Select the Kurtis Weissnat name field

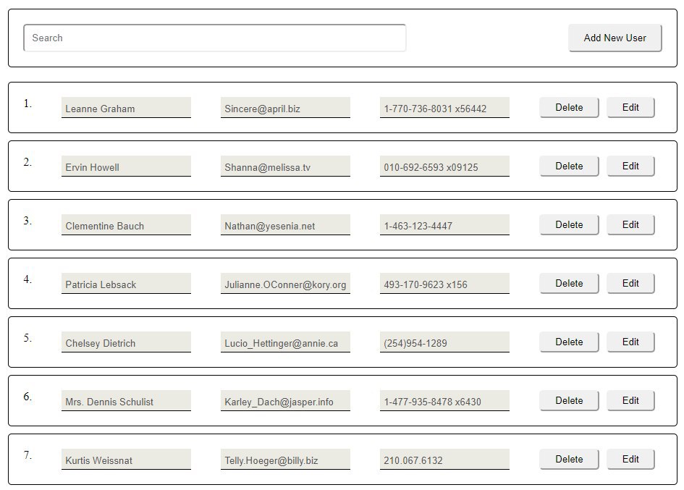(x=126, y=460)
